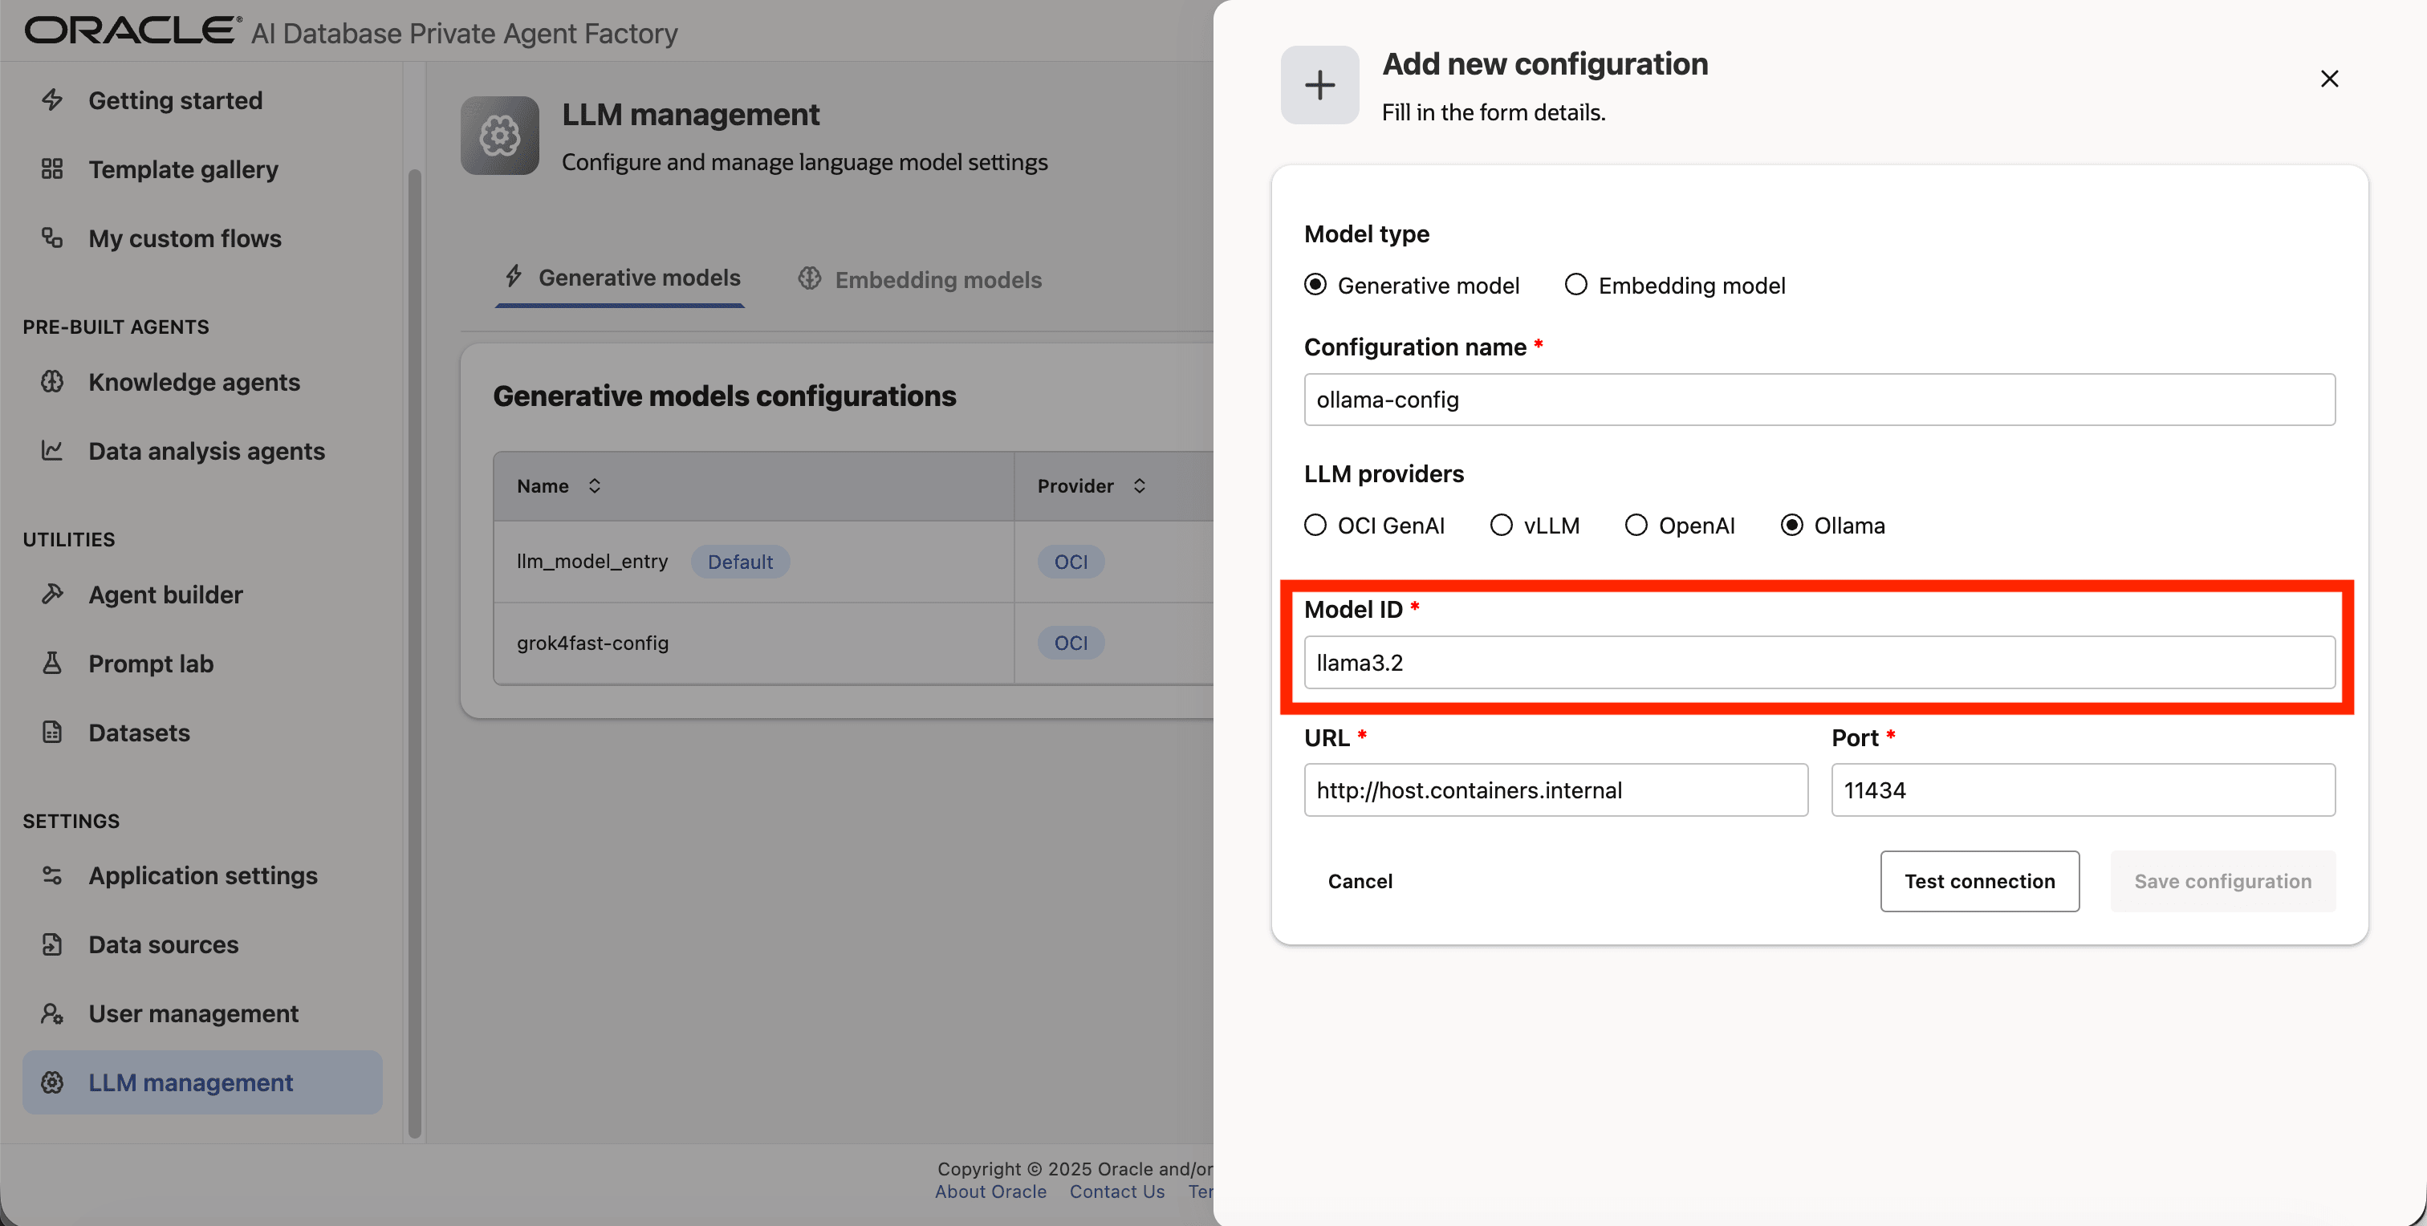Viewport: 2427px width, 1226px height.
Task: Sort the table by Name column
Action: 595,486
